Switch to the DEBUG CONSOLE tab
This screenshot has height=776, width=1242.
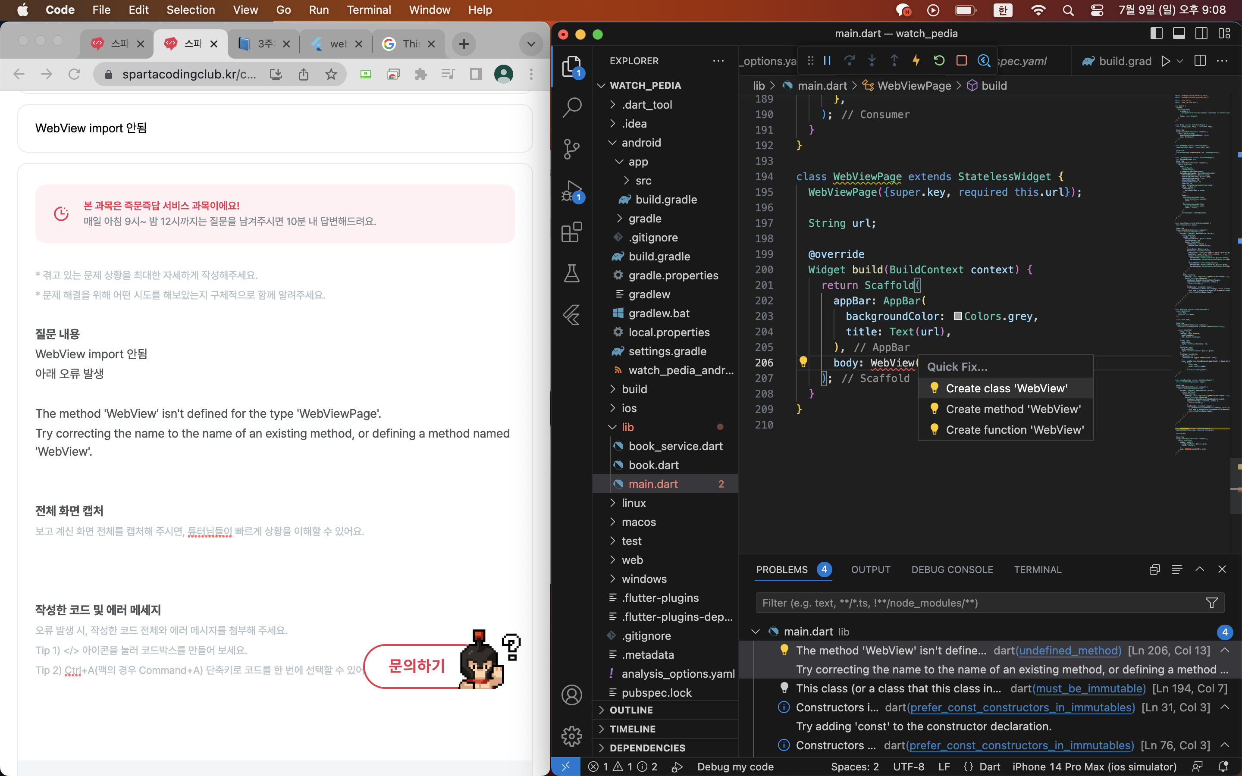pyautogui.click(x=952, y=569)
